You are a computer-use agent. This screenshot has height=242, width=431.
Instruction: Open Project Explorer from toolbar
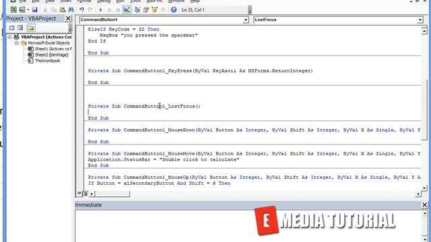coord(137,10)
